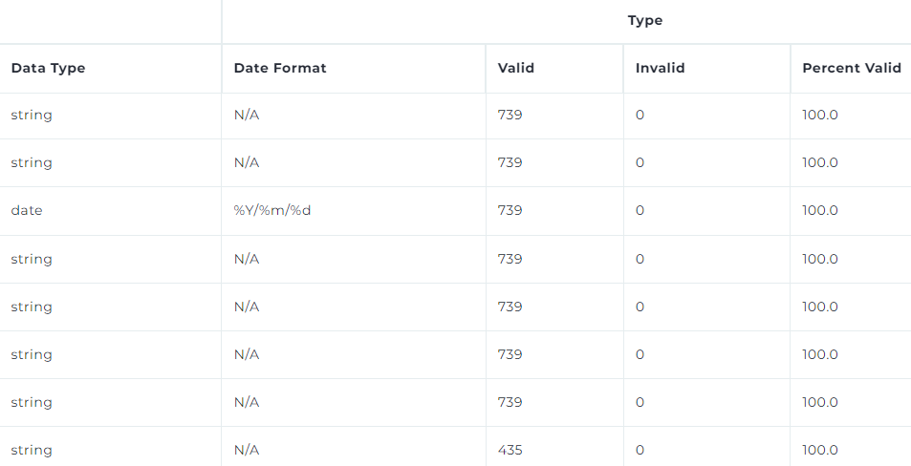911x466 pixels.
Task: Click the Percent Valid column header
Action: tap(851, 68)
